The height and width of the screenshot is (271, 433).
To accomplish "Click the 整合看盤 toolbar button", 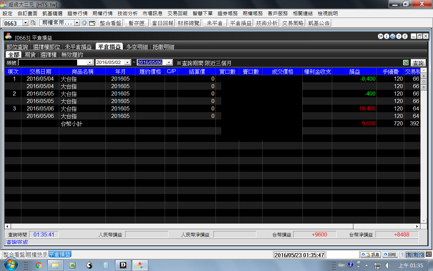I will pos(111,23).
